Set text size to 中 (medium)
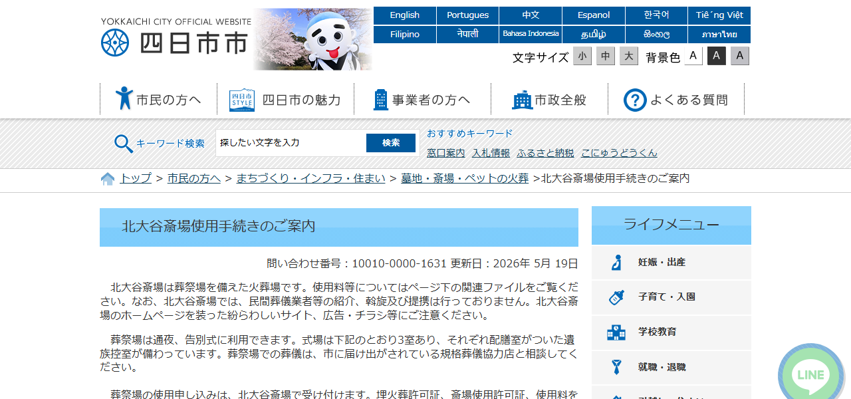 tap(606, 56)
